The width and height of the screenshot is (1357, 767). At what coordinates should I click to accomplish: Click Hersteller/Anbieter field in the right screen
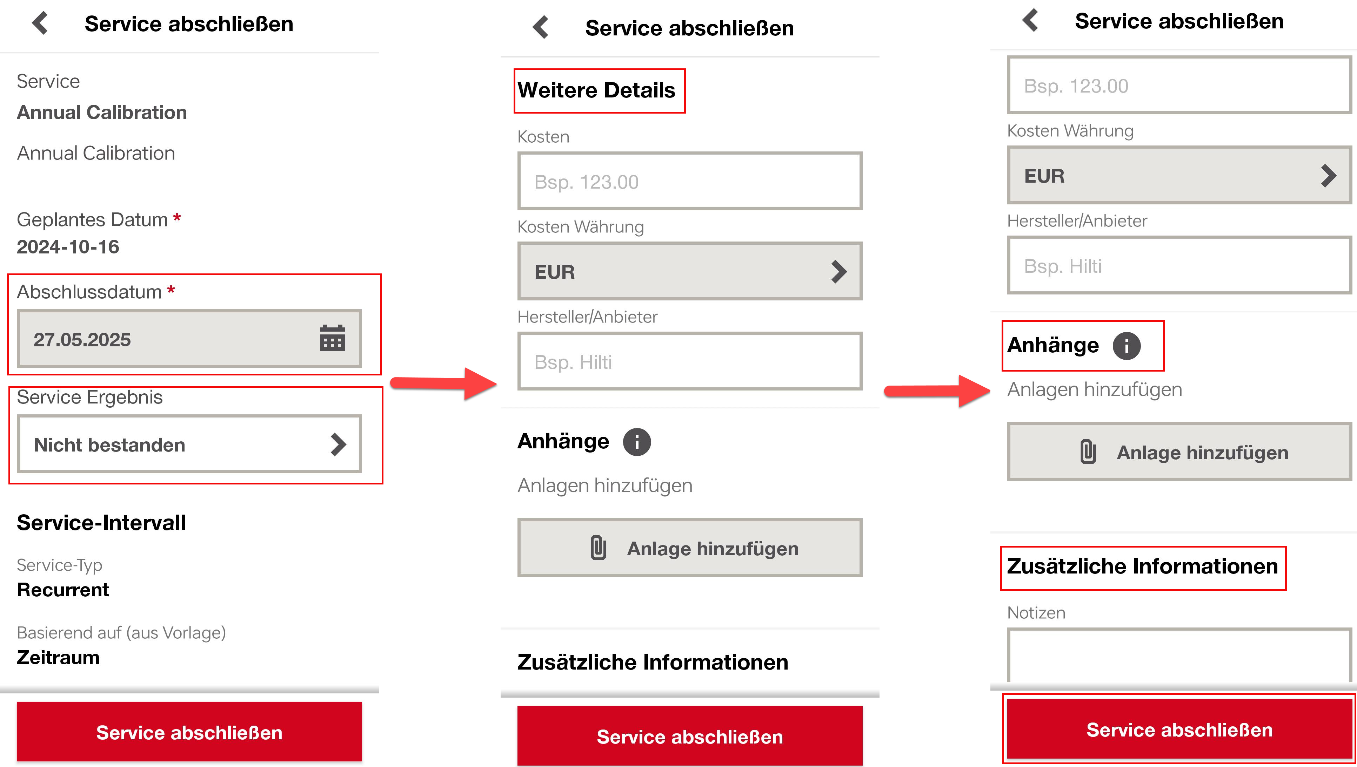(x=1179, y=265)
